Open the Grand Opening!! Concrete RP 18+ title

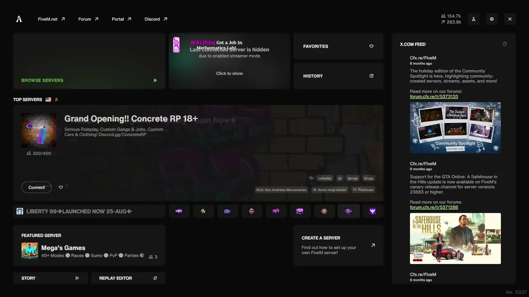(131, 119)
